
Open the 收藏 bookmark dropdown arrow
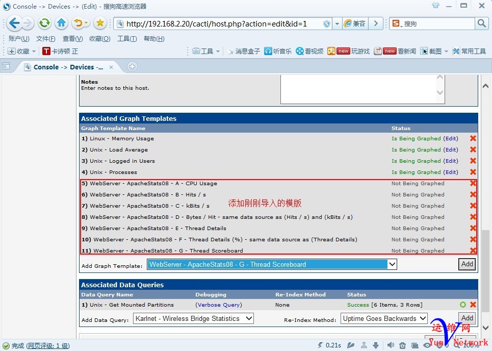coord(34,52)
